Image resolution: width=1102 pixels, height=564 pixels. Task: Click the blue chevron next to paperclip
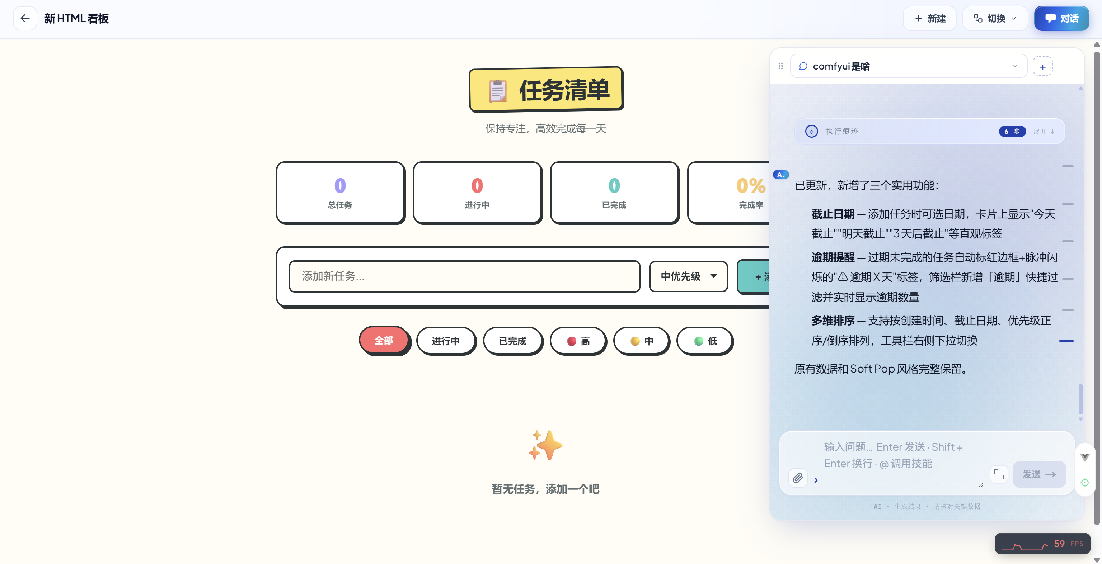(x=816, y=480)
